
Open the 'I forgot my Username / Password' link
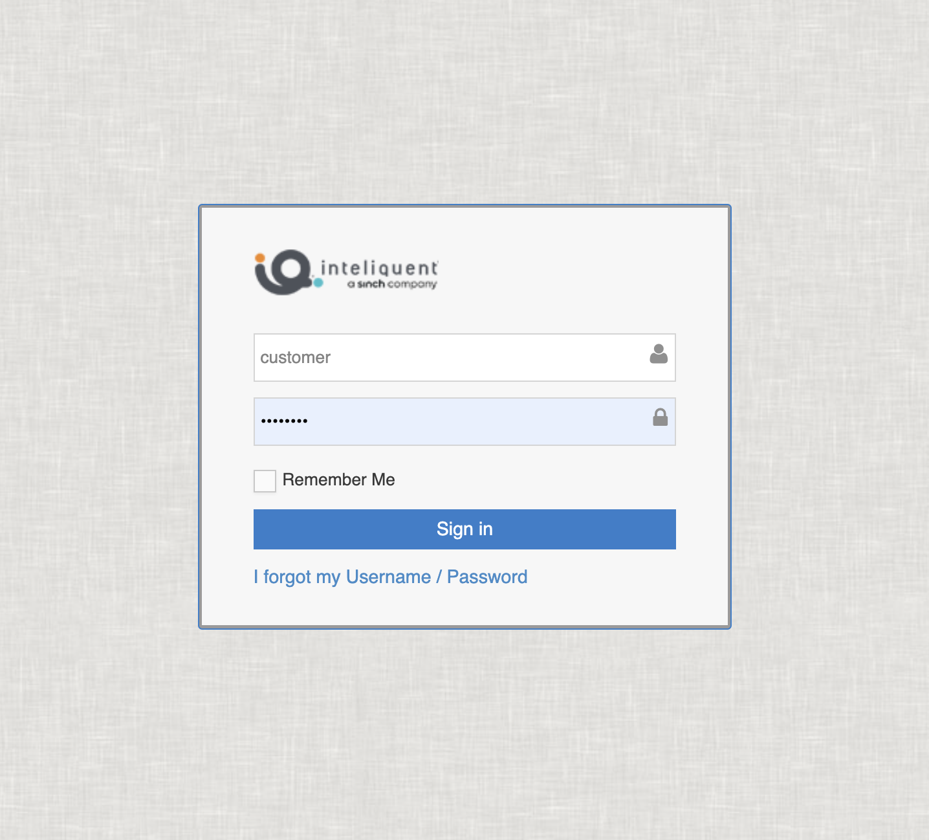point(390,577)
